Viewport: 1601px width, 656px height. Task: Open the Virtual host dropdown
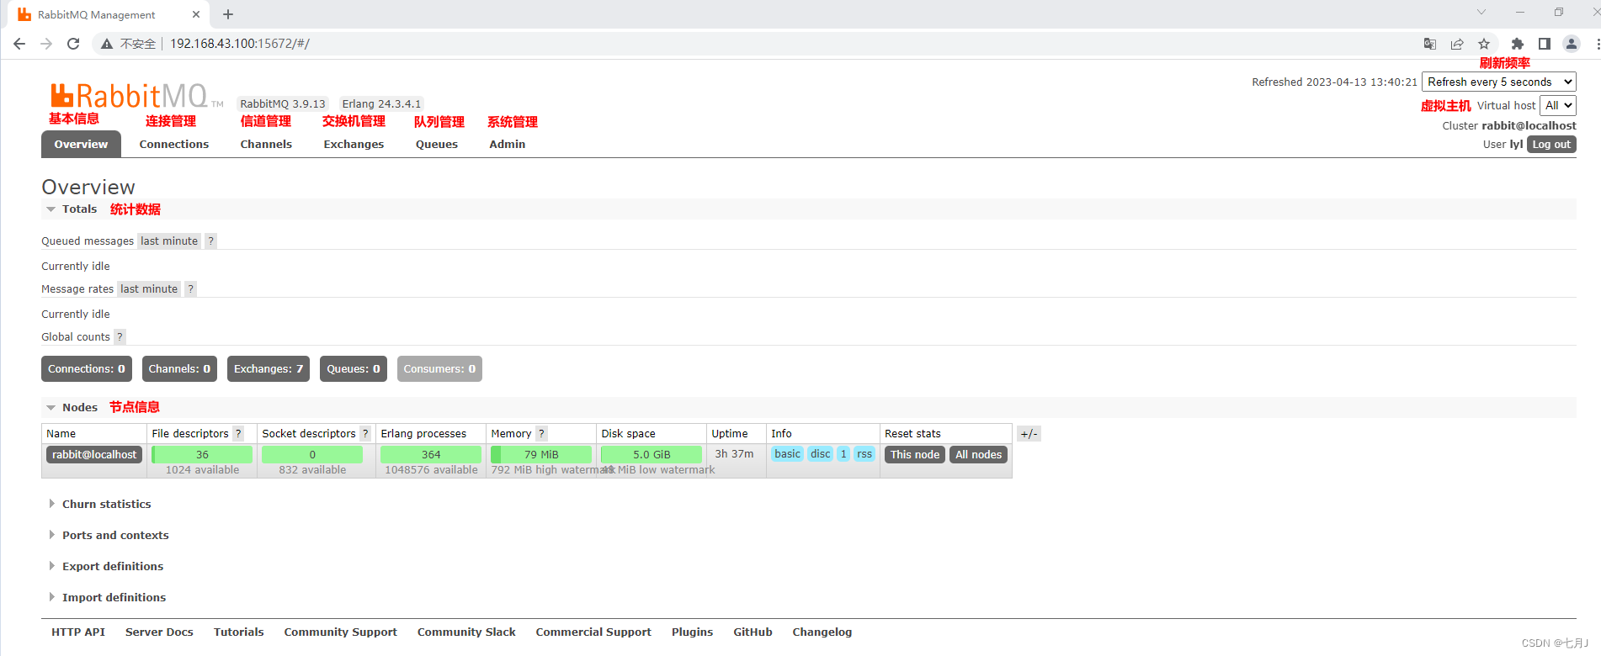(x=1558, y=105)
